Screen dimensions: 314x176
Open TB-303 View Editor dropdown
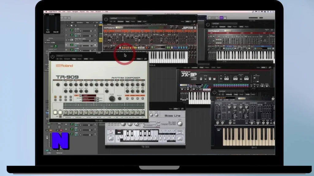click(x=176, y=109)
